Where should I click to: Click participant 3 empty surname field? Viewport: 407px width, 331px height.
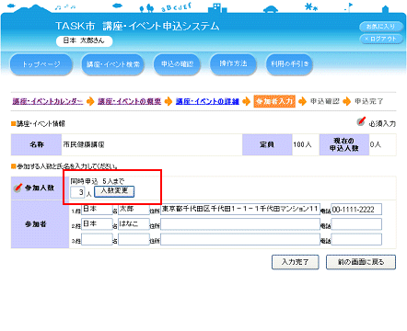[x=97, y=239]
